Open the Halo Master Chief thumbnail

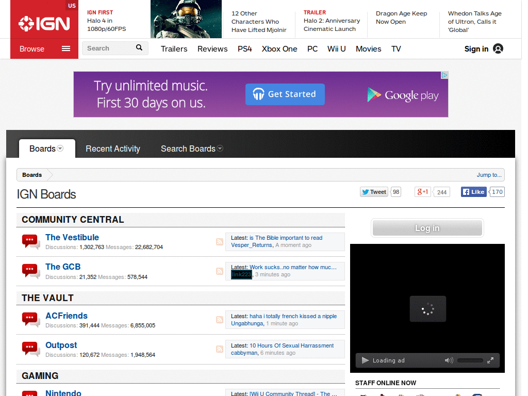tap(186, 19)
